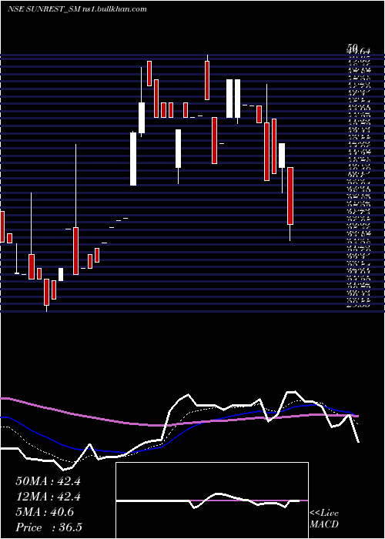Click the <<Live MACD label
The height and width of the screenshot is (539, 385).
tap(324, 519)
